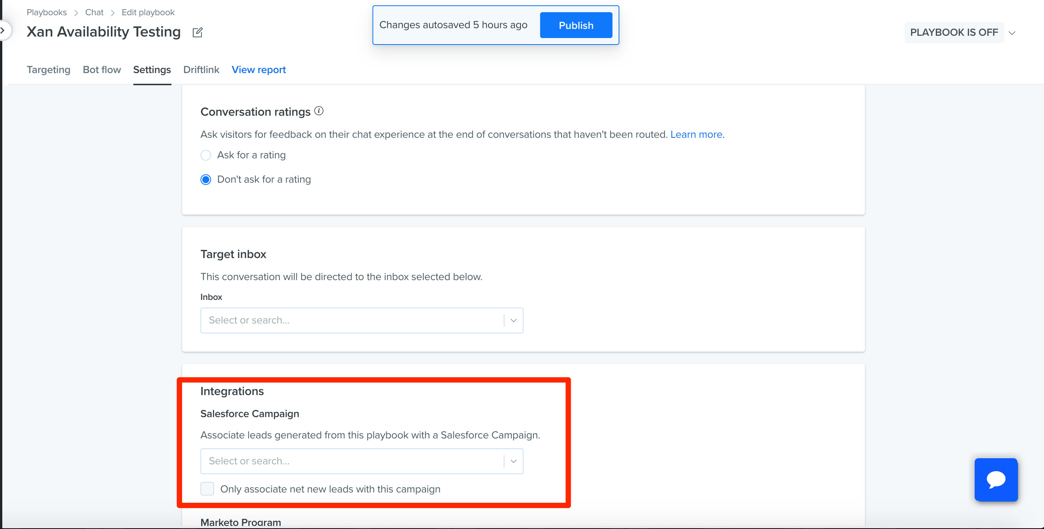Click the Changes autosaved 5 hours ago text

[x=453, y=25]
